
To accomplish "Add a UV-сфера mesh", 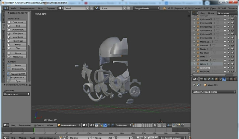I will 18,33.
